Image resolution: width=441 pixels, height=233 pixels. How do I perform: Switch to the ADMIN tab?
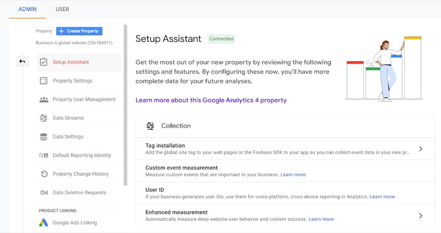pyautogui.click(x=27, y=9)
